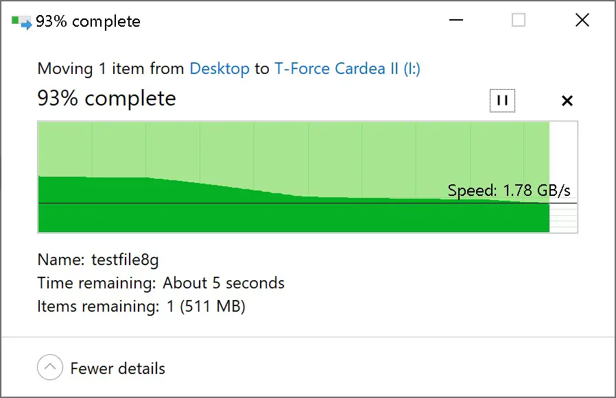Select the Name: testfile8g text

tap(98, 260)
